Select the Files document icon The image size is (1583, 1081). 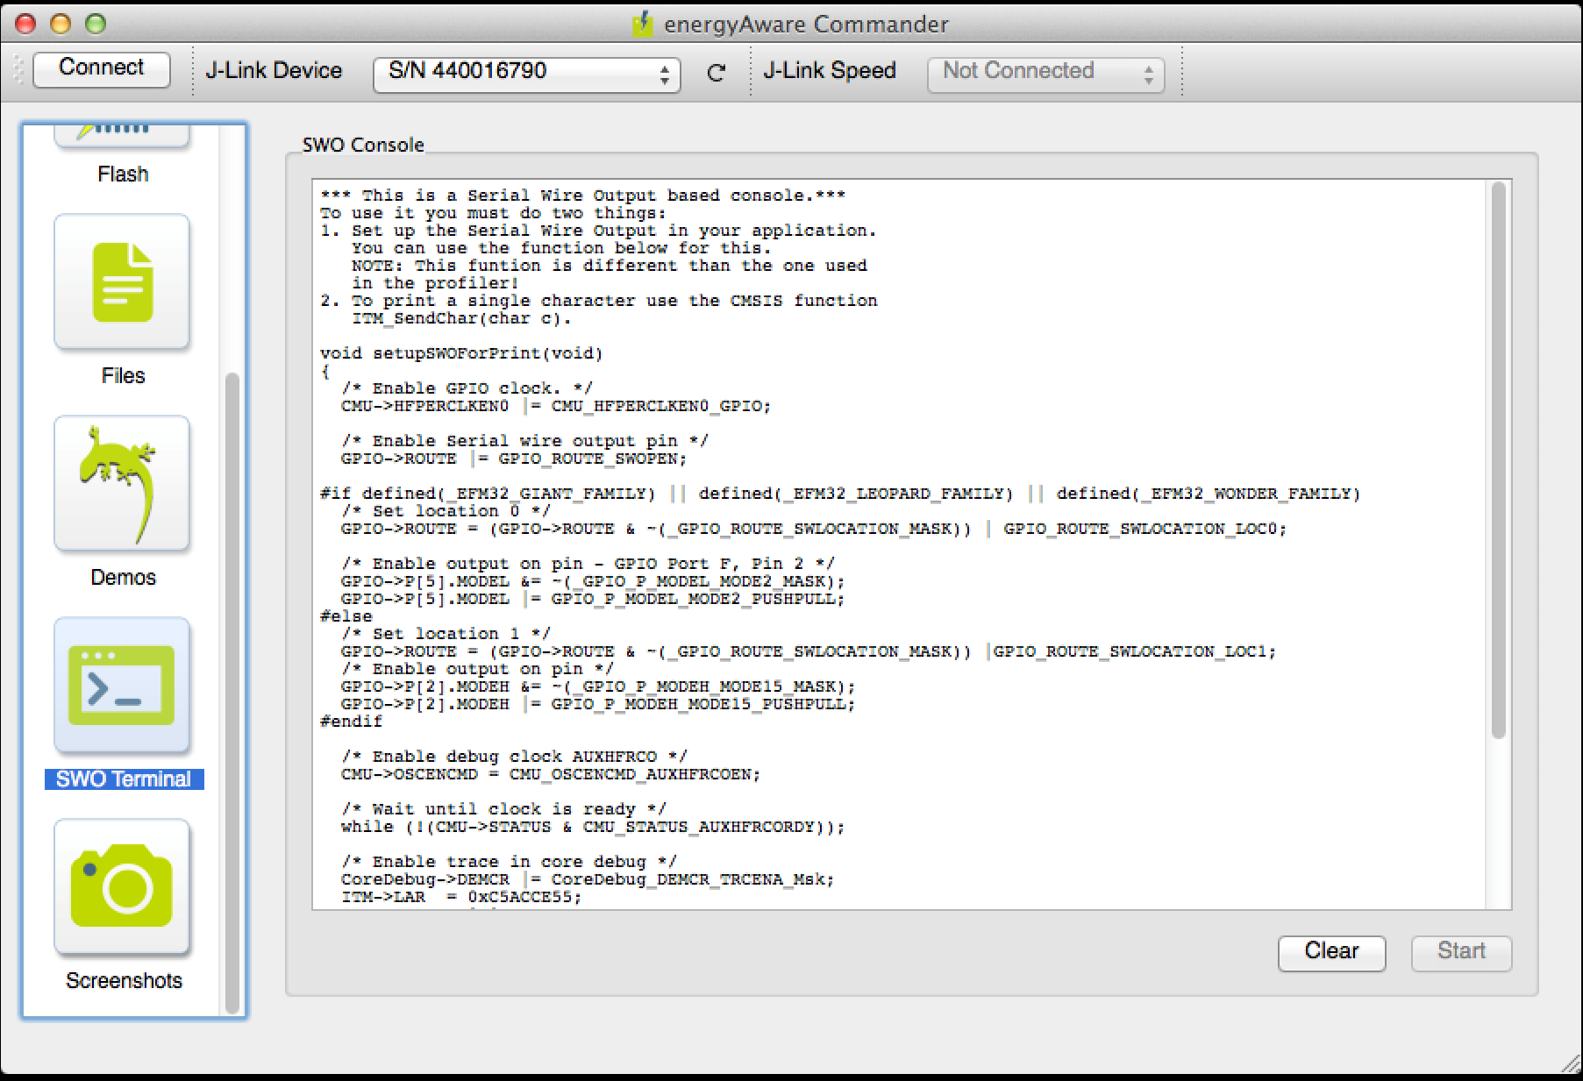pyautogui.click(x=122, y=281)
